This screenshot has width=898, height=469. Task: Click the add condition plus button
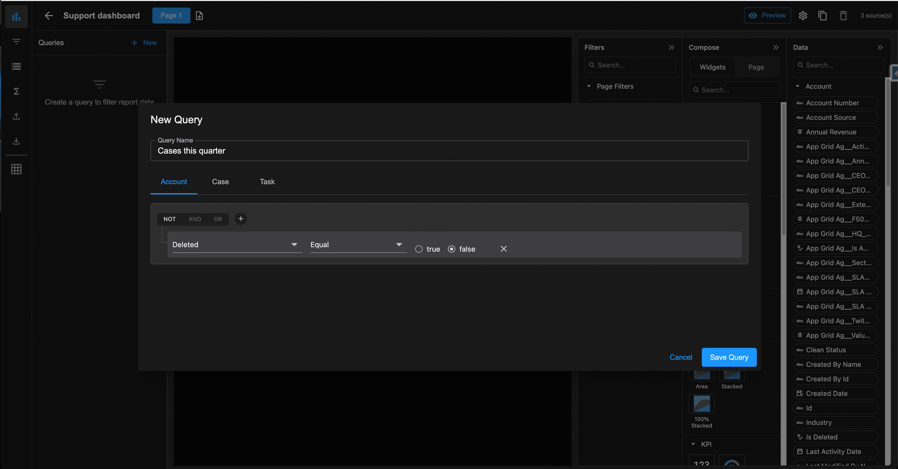[x=241, y=219]
